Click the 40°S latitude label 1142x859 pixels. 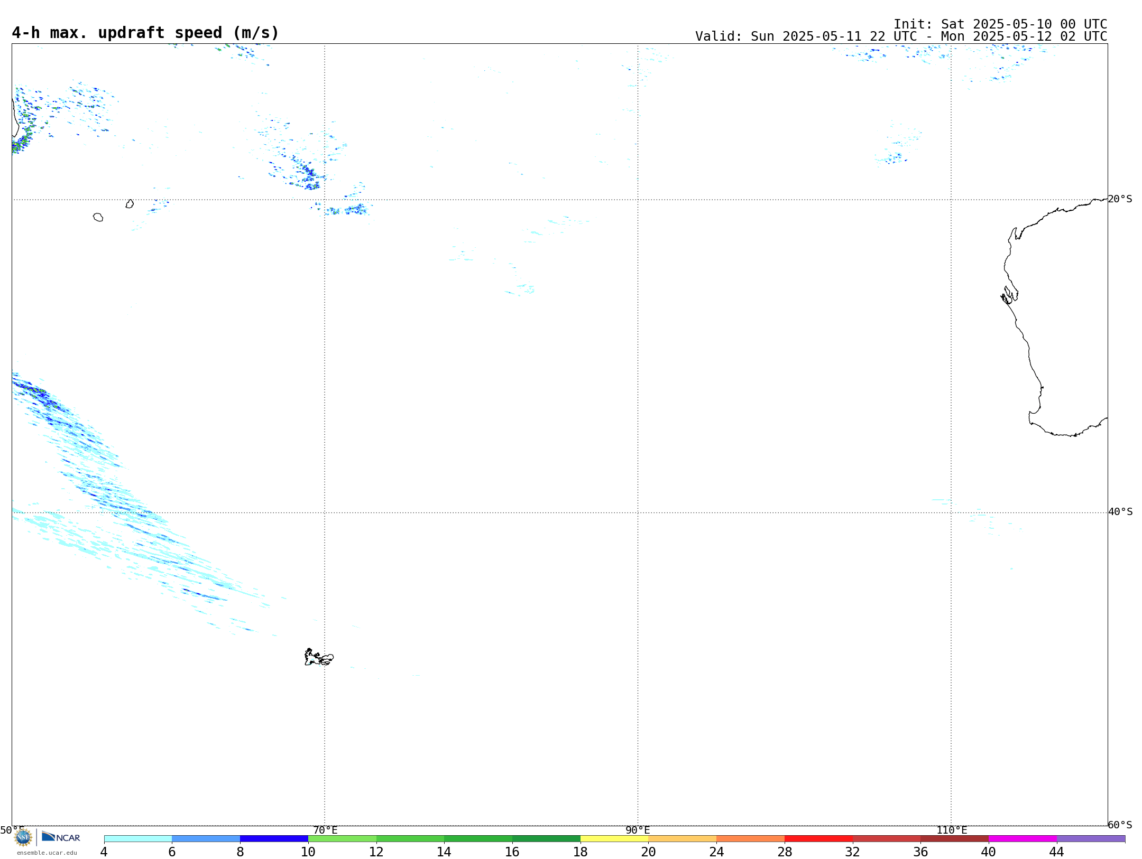click(1120, 511)
